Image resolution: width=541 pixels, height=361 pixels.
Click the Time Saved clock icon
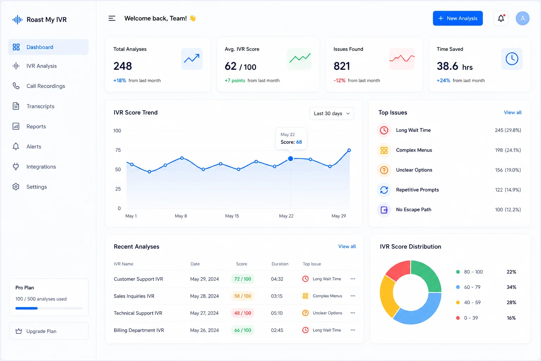pyautogui.click(x=512, y=59)
